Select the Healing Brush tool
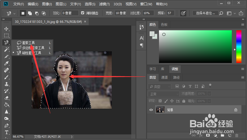 [x=6, y=70]
